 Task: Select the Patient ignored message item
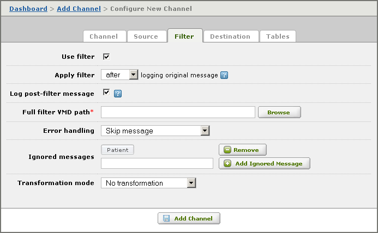pyautogui.click(x=117, y=150)
